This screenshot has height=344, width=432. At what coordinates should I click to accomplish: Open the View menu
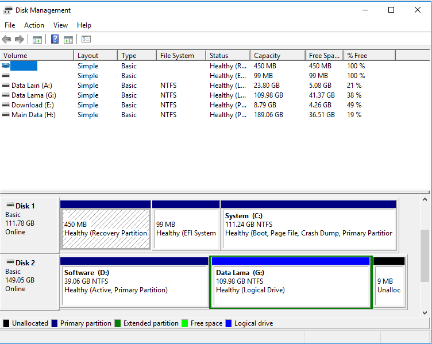click(x=61, y=25)
